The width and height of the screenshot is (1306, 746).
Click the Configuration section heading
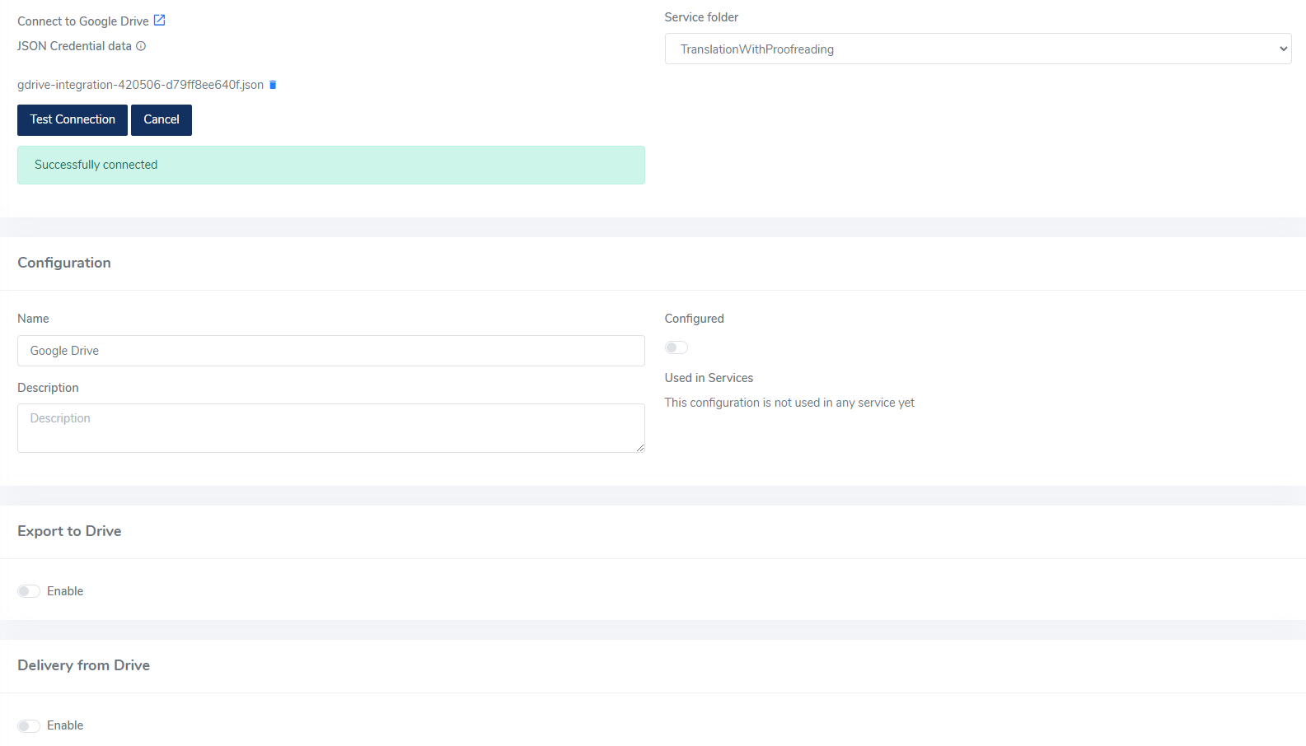tap(64, 263)
